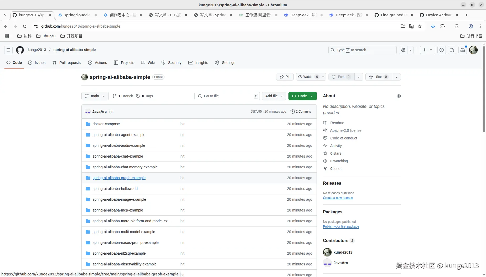Image resolution: width=486 pixels, height=277 pixels.
Task: Open the apps grid in the bookmarks bar
Action: coord(7,36)
